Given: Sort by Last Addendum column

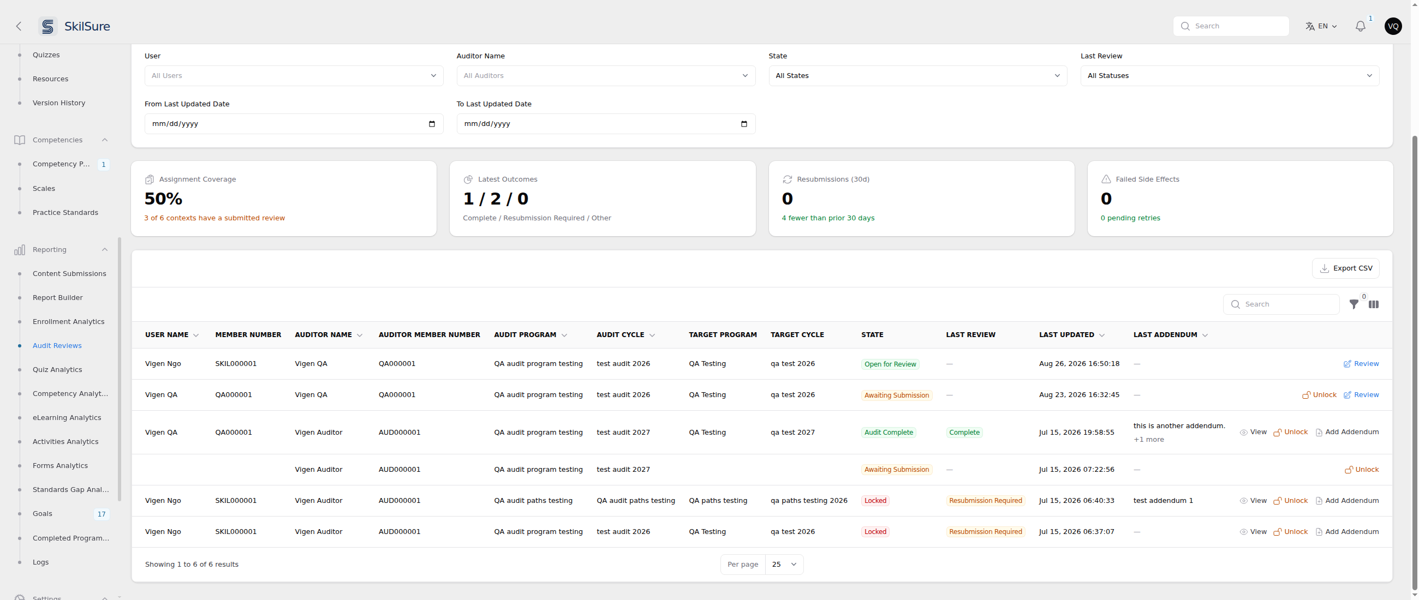Looking at the screenshot, I should tap(1171, 335).
